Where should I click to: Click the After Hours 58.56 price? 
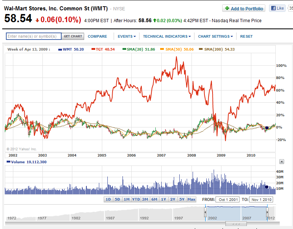[x=145, y=20]
